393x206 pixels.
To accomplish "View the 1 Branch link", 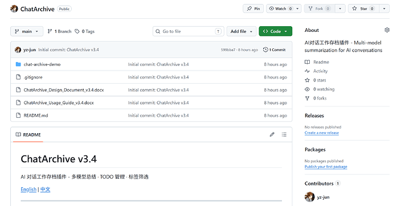I will [x=60, y=31].
